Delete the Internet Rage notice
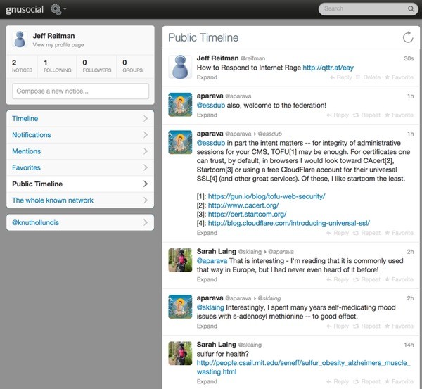 (368, 77)
